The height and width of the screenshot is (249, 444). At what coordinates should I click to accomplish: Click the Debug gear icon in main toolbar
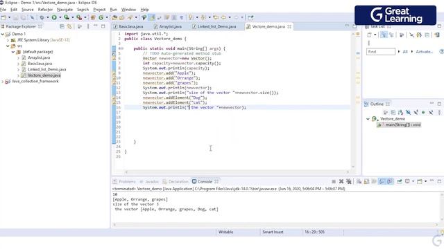coord(42,17)
